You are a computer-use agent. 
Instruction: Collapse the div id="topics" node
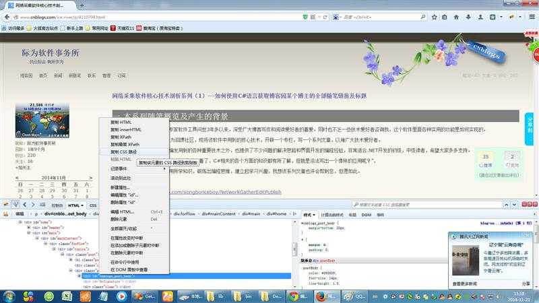pos(54,249)
